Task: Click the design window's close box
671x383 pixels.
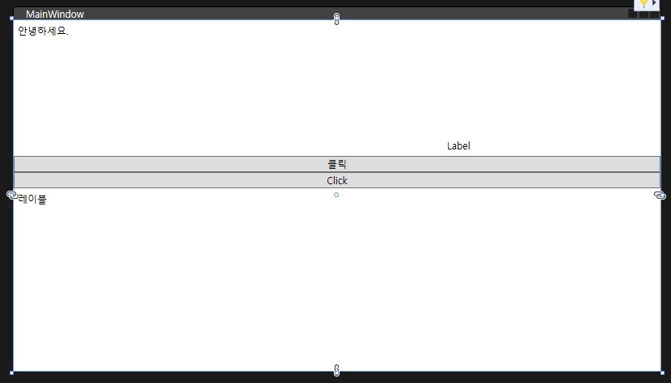Action: pos(655,14)
